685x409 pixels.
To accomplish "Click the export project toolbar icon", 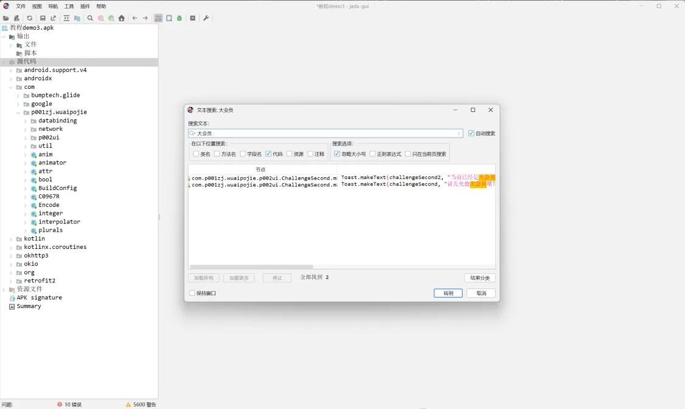I will (54, 18).
